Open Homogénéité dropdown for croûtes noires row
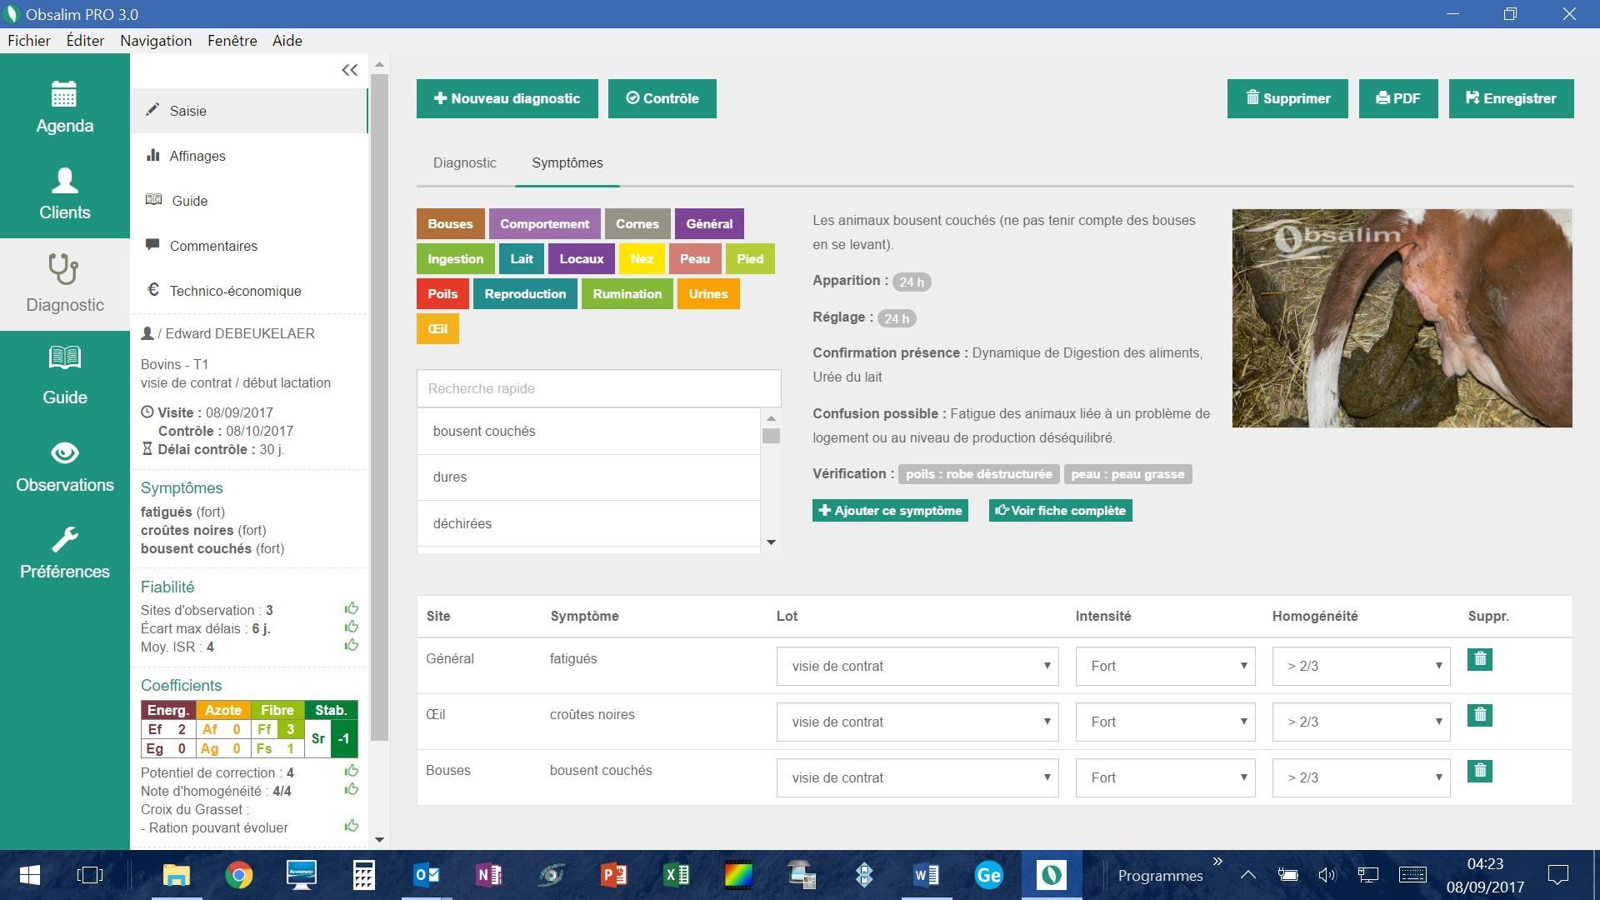1600x900 pixels. click(1361, 722)
